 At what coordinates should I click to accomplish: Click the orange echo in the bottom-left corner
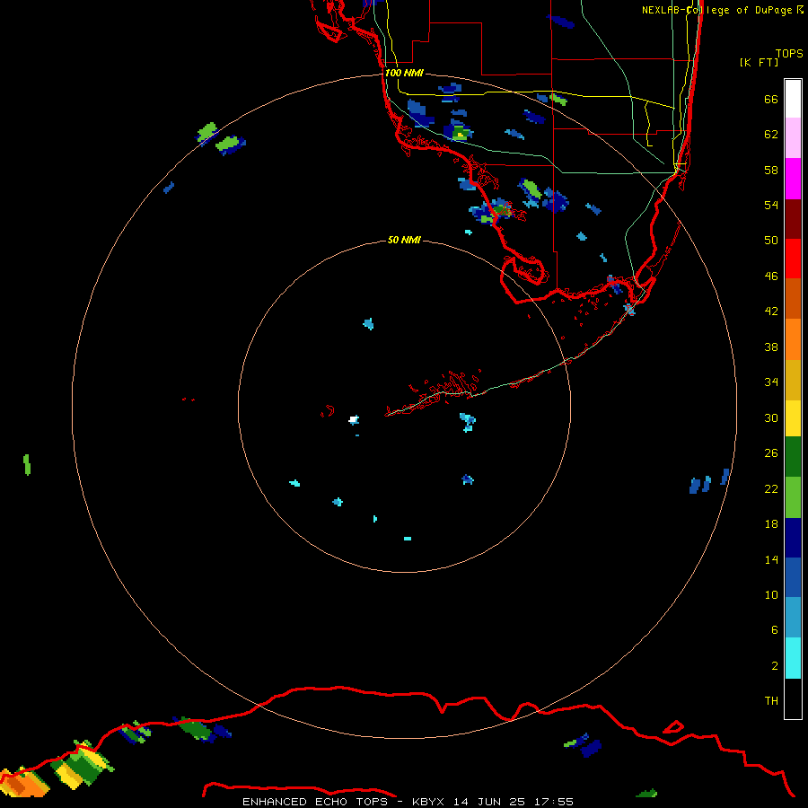coord(23,785)
